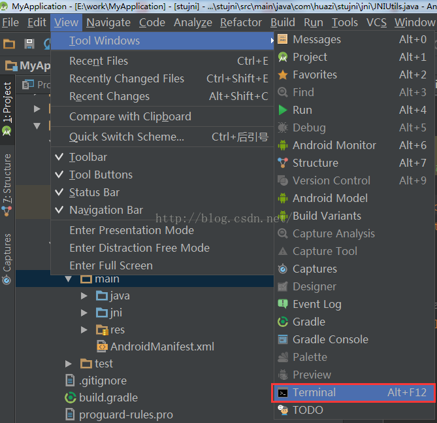Open the Analyze menu
Viewport: 437px width, 423px height.
tap(193, 22)
